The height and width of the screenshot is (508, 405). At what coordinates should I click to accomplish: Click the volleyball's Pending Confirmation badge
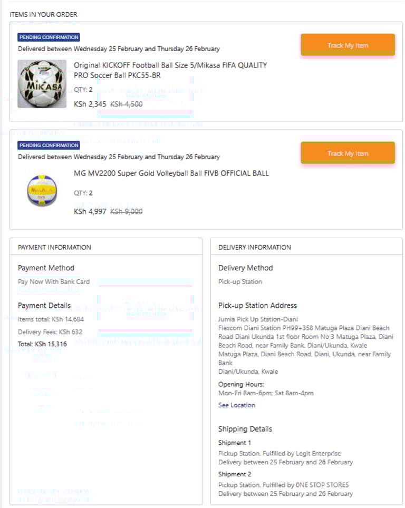point(49,145)
